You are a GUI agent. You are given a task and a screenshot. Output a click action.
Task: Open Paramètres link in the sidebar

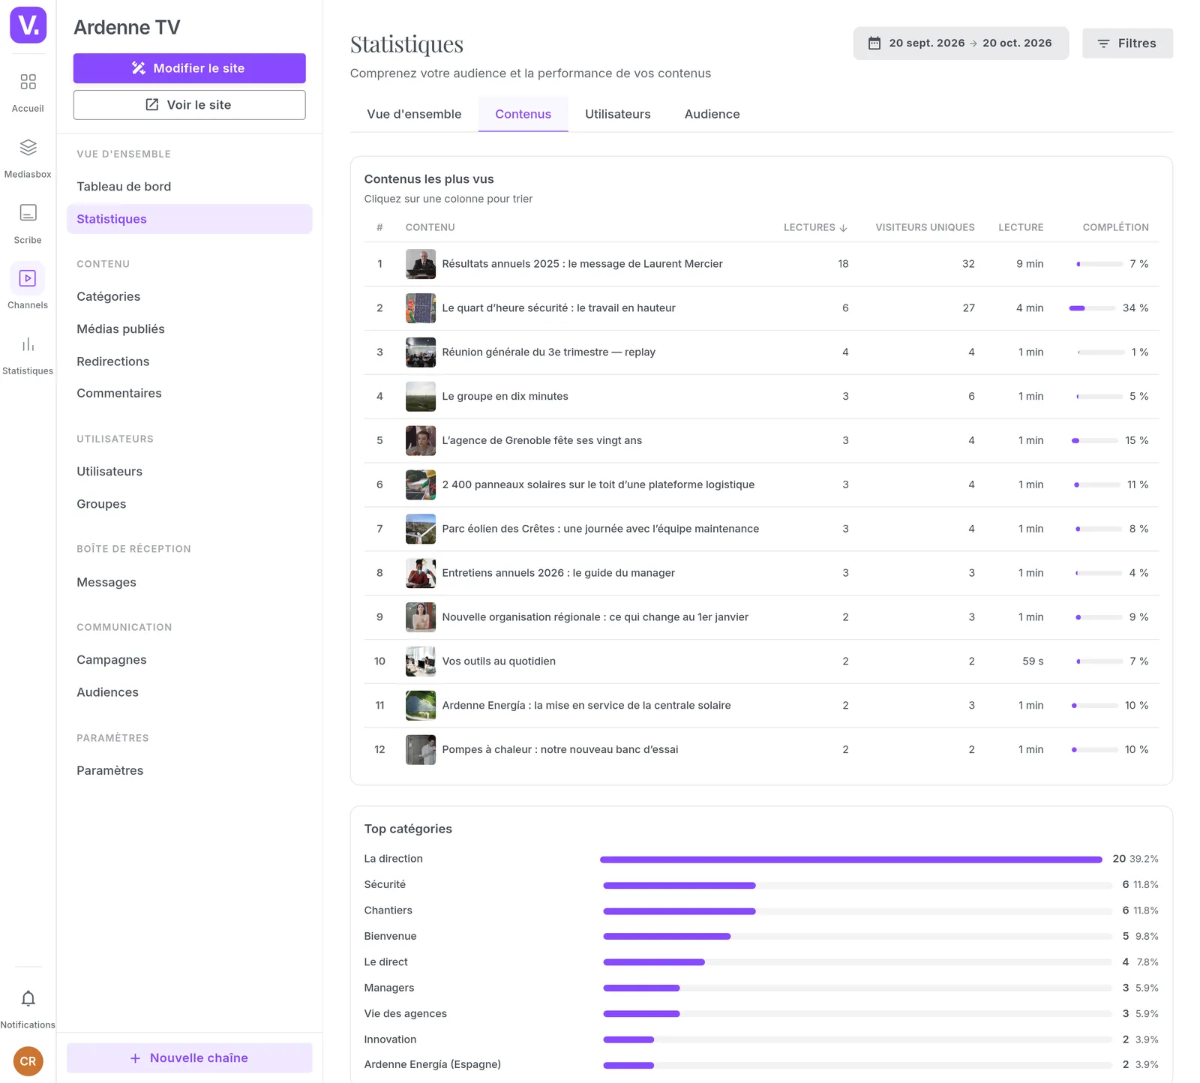tap(189, 770)
